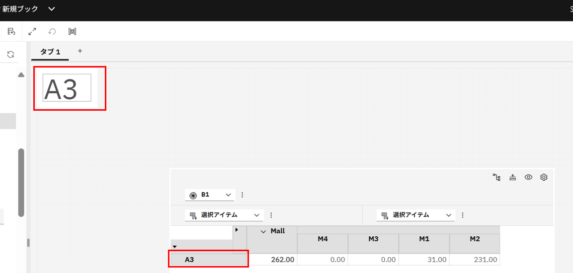Image resolution: width=573 pixels, height=273 pixels.
Task: Add a new tab with the plus button
Action: coord(80,51)
